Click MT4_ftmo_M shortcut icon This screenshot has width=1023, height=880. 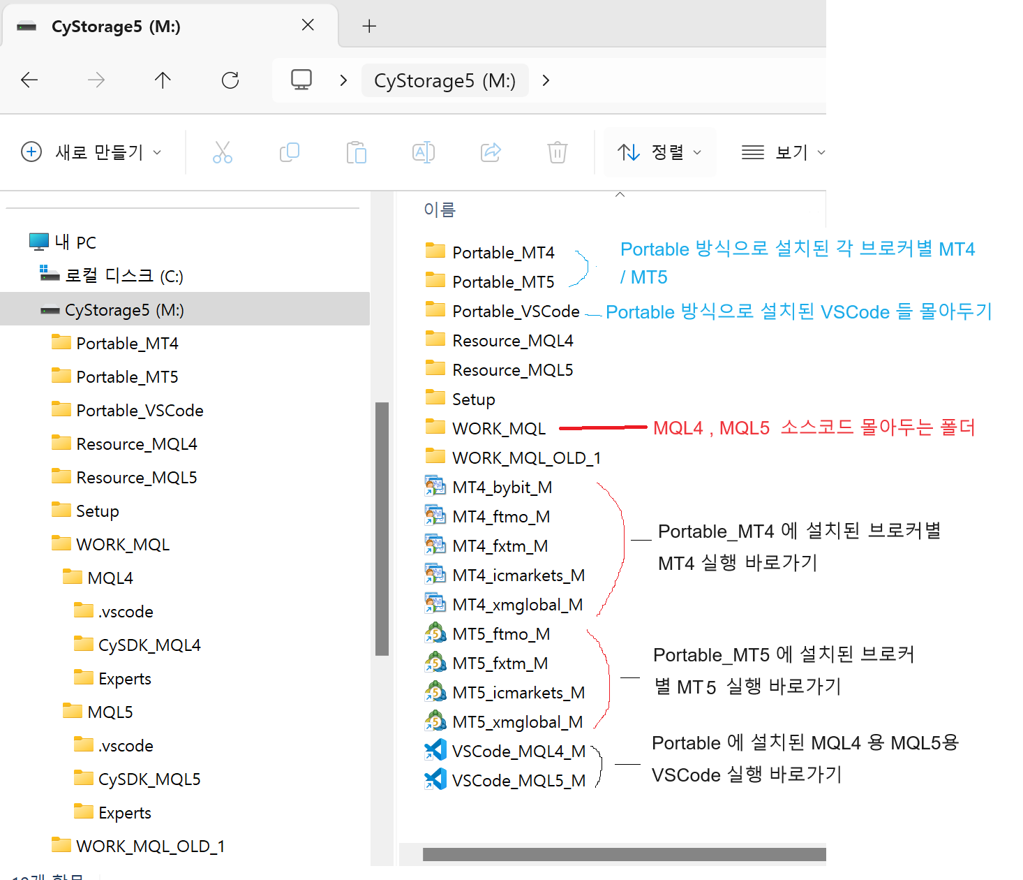[435, 515]
